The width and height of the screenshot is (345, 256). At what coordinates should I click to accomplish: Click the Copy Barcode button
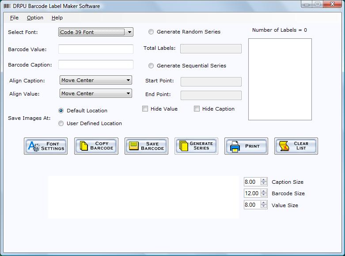coord(96,146)
